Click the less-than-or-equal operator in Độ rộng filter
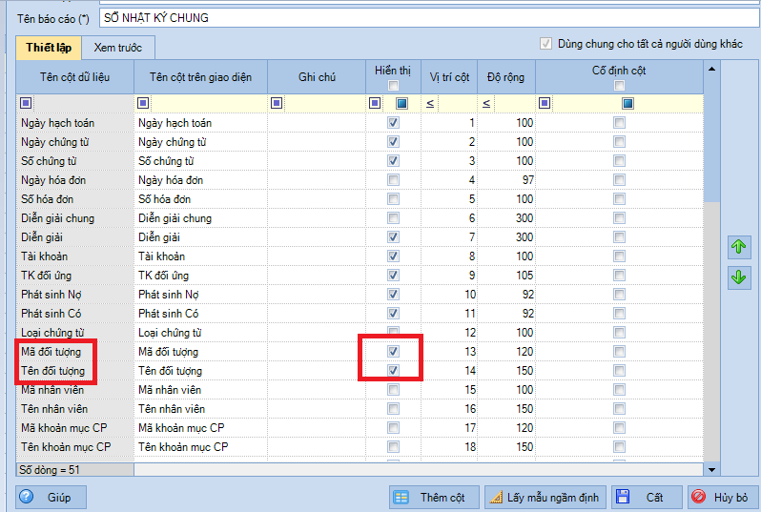 coord(486,103)
